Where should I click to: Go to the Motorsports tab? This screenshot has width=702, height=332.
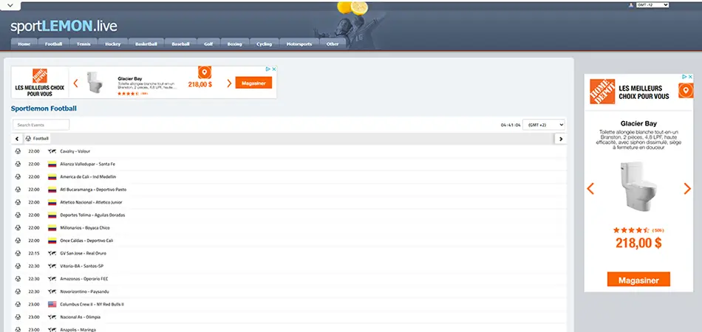[299, 44]
